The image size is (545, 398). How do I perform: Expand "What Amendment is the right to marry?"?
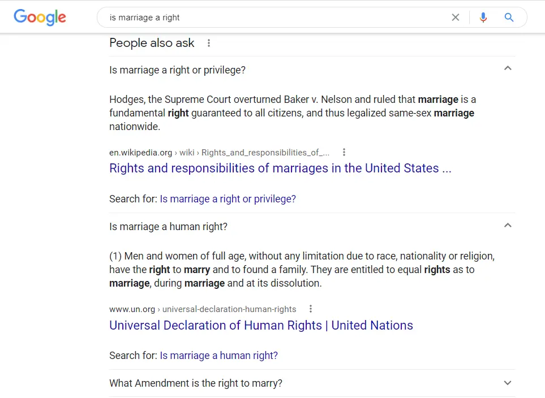[508, 383]
